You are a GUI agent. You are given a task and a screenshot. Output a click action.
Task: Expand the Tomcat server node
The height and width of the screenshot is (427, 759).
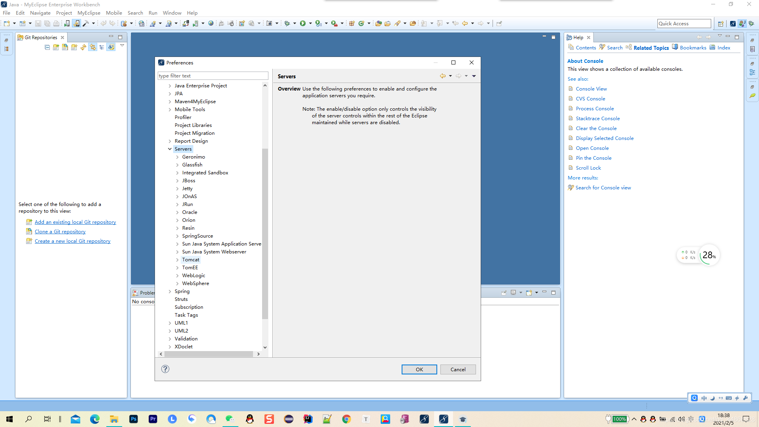[x=177, y=260]
